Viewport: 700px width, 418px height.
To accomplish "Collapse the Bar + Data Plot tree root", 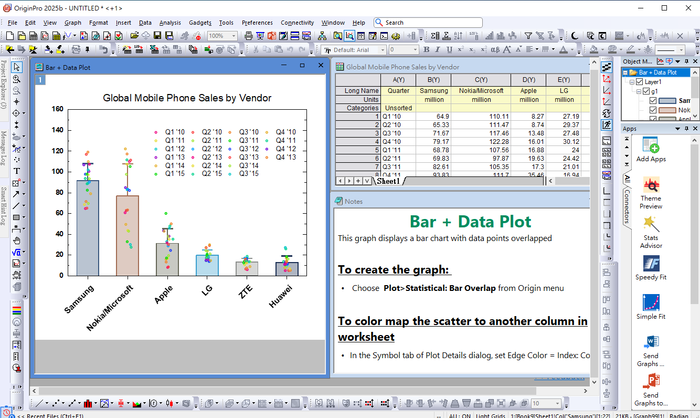I will tap(625, 72).
